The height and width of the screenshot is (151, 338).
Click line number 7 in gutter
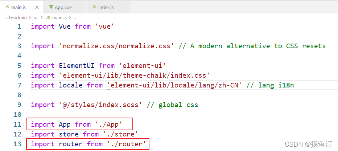click(x=19, y=85)
